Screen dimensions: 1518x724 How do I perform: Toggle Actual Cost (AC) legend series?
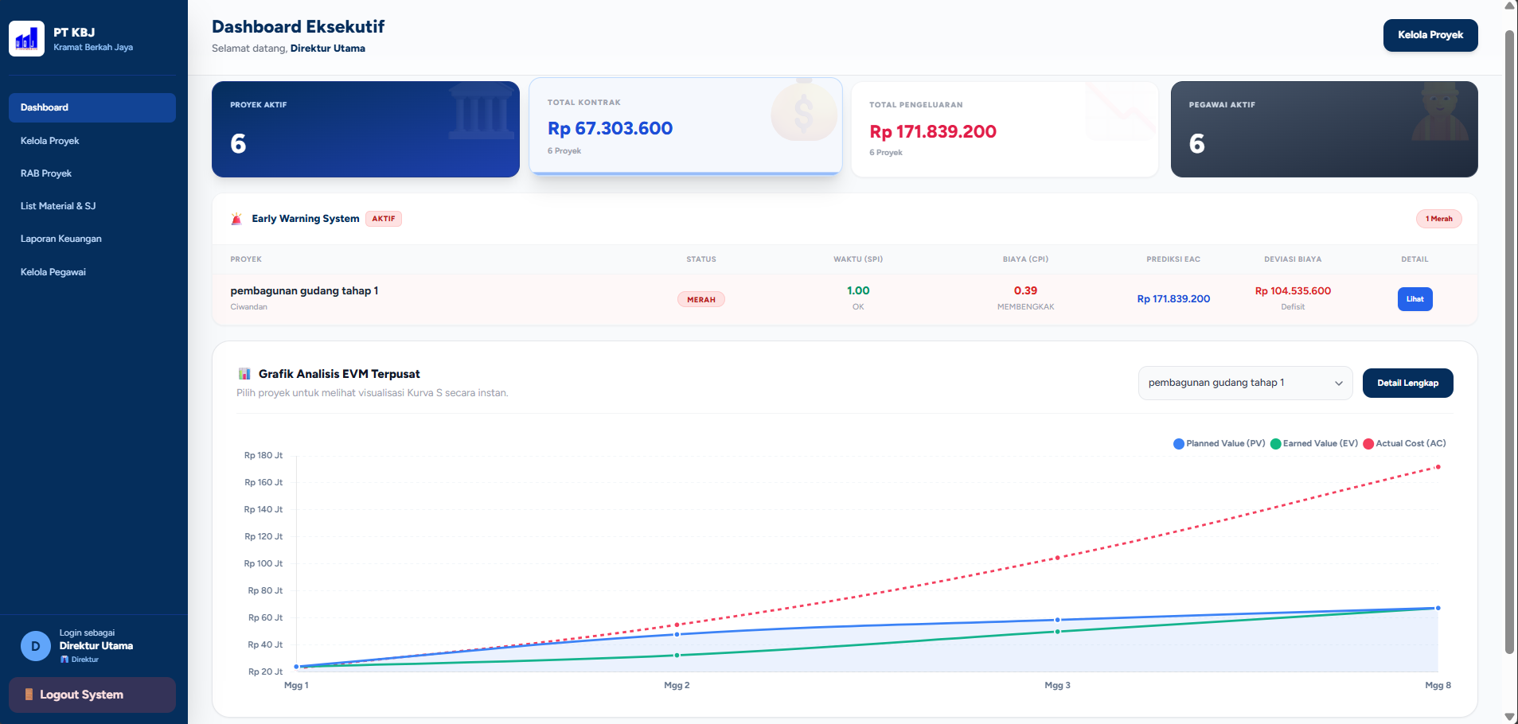[x=1404, y=444]
